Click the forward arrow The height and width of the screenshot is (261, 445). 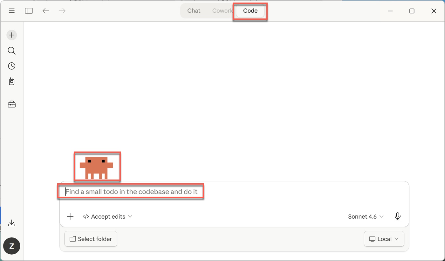click(62, 11)
